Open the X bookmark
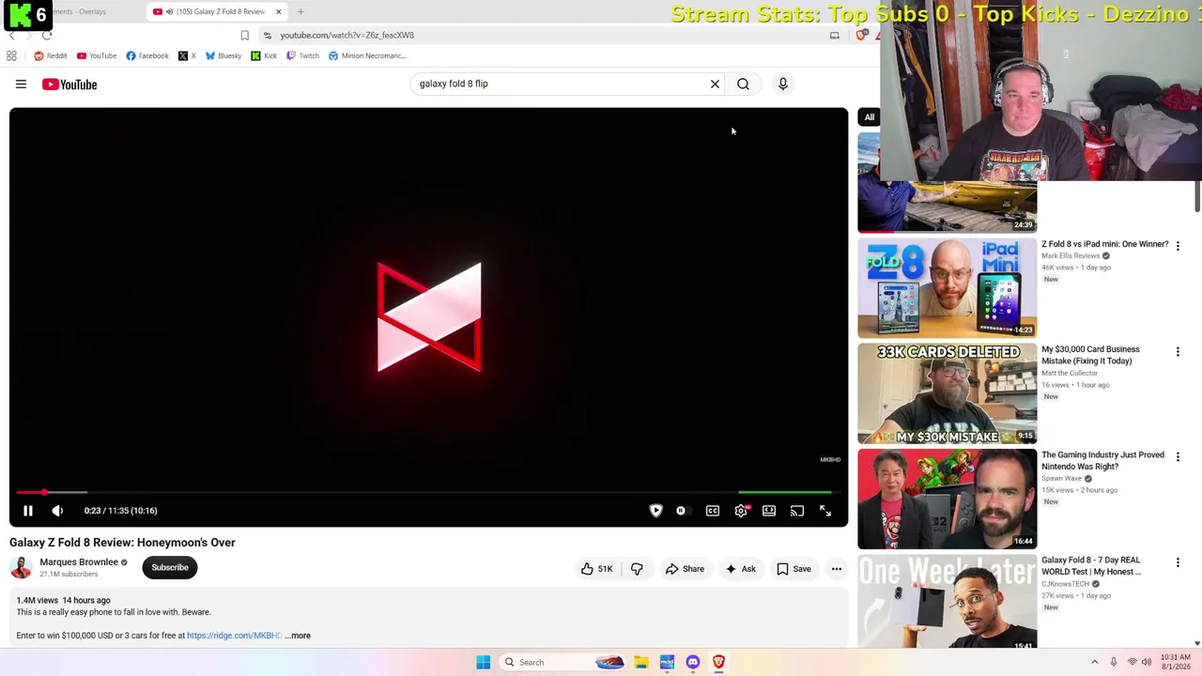Screen dimensions: 1202x676 point(187,56)
